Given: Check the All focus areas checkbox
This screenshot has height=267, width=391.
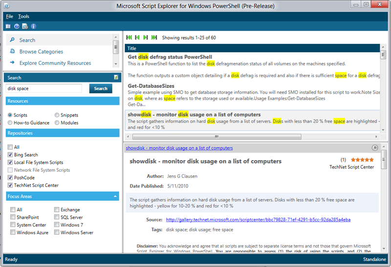Looking at the screenshot, I should coord(13,209).
